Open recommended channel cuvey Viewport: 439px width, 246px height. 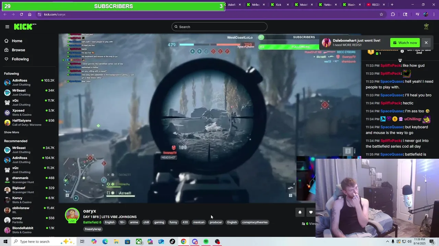(29, 220)
